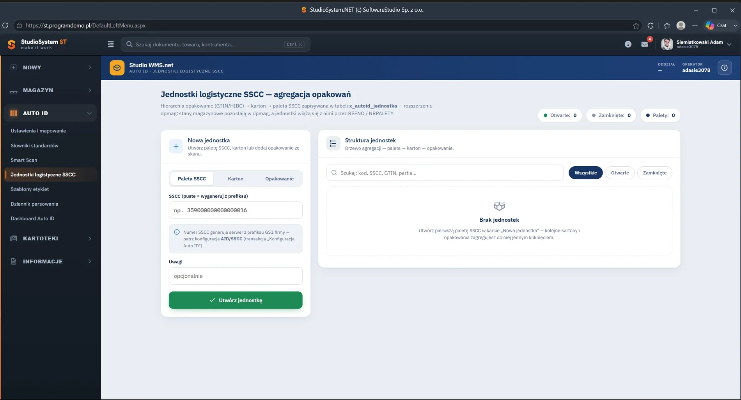Focus the SSCC number input field

coord(236,210)
